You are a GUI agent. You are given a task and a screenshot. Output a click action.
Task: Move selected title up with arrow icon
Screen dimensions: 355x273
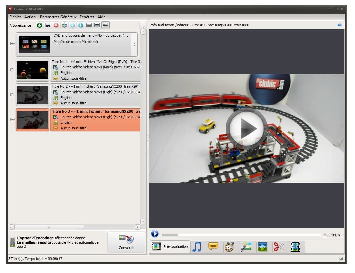pyautogui.click(x=81, y=25)
